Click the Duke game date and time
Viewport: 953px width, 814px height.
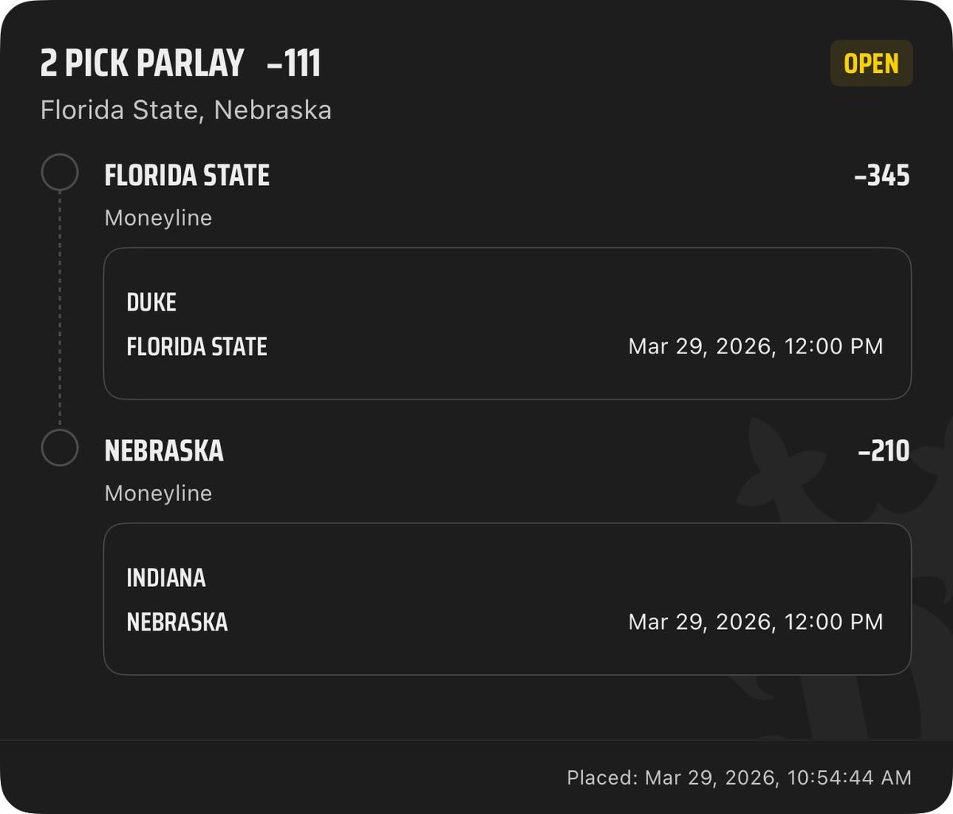point(755,347)
